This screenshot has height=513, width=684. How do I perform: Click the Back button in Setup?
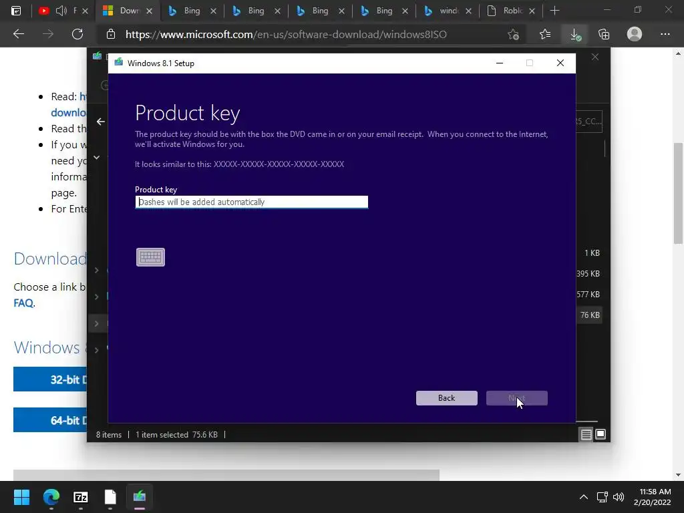446,398
